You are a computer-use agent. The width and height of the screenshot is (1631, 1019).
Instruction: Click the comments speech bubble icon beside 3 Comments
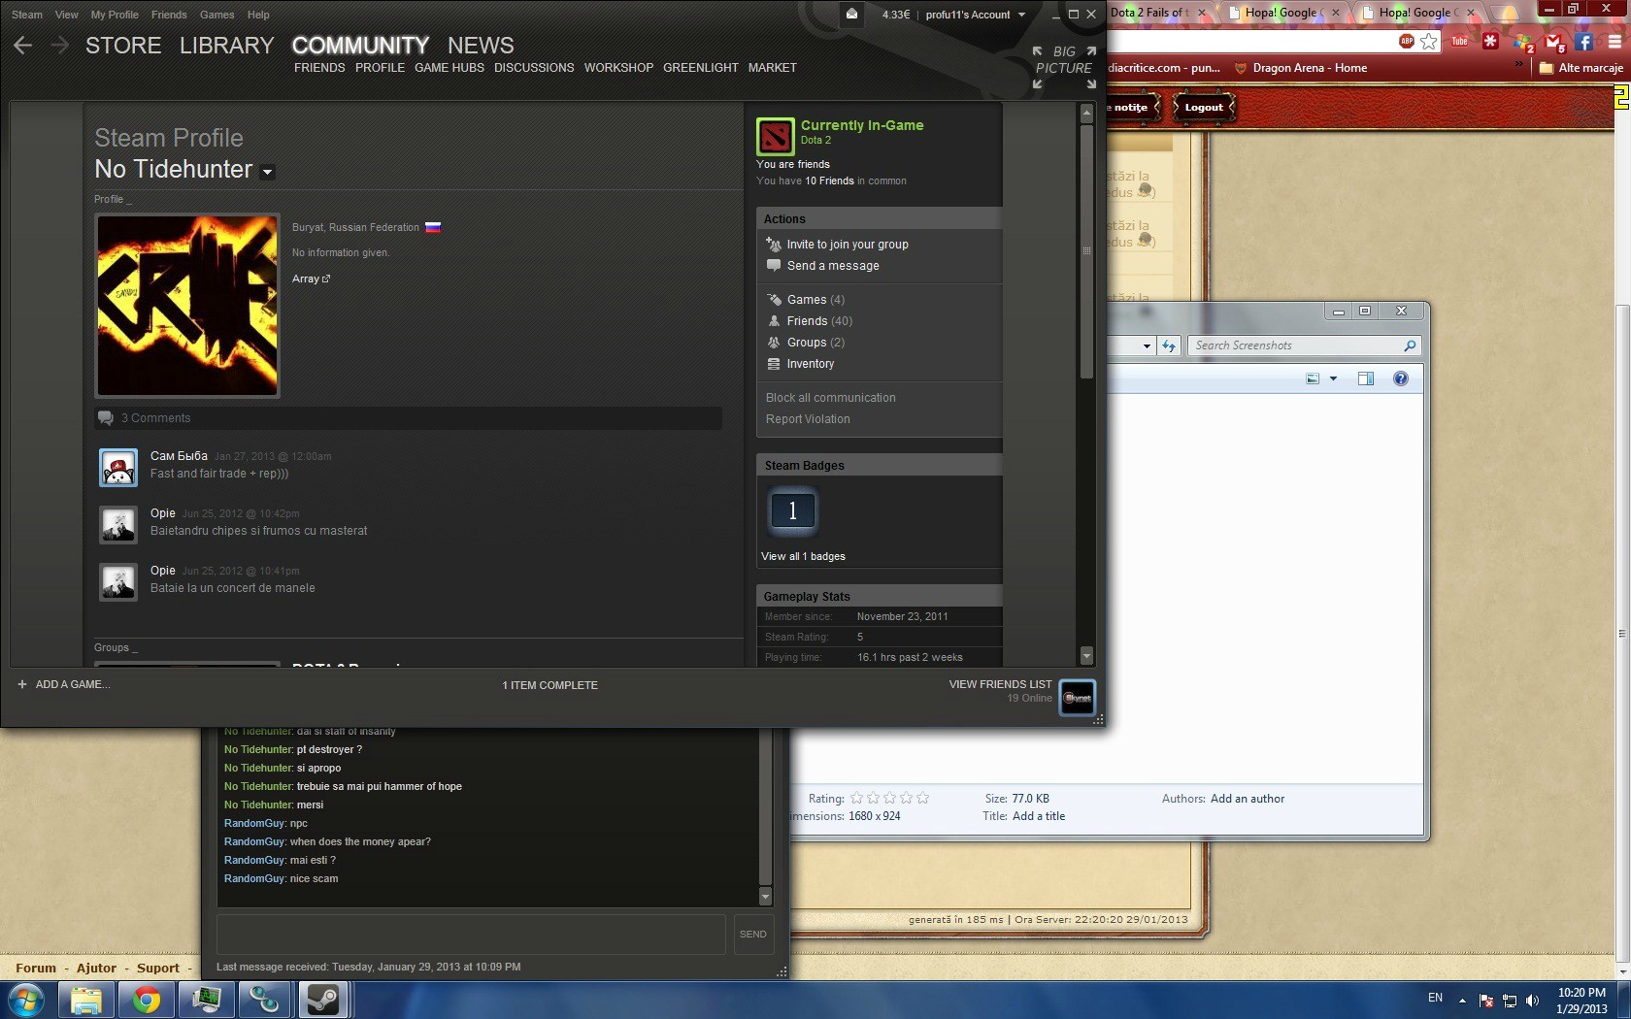tap(105, 418)
